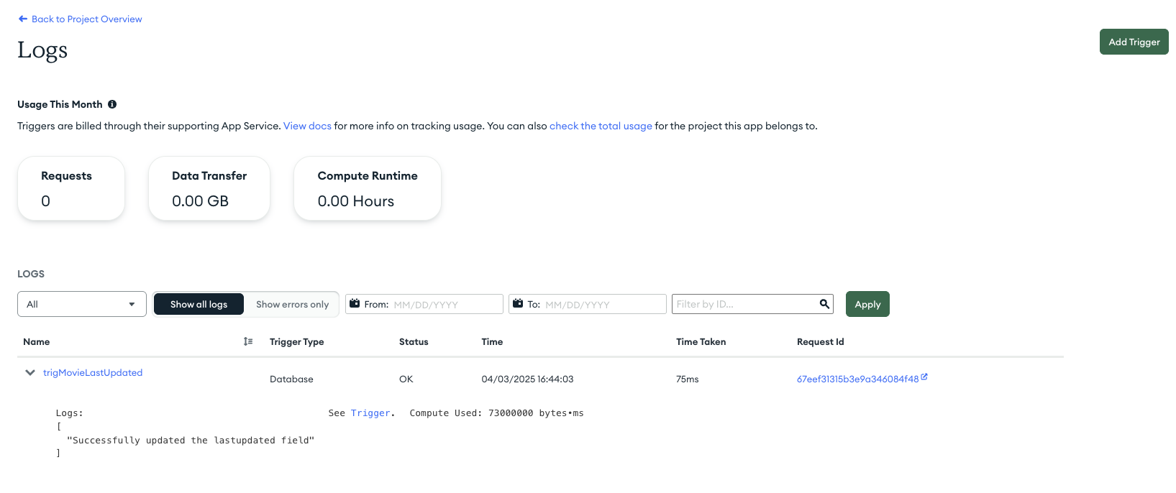Open the trigMovieLastUpdated trigger link

(93, 372)
